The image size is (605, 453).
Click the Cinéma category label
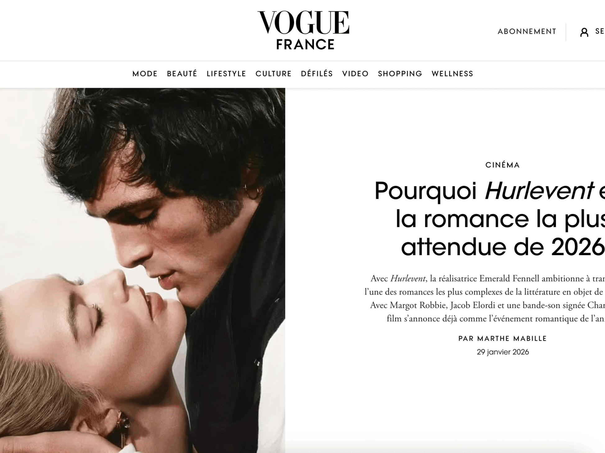pyautogui.click(x=503, y=165)
